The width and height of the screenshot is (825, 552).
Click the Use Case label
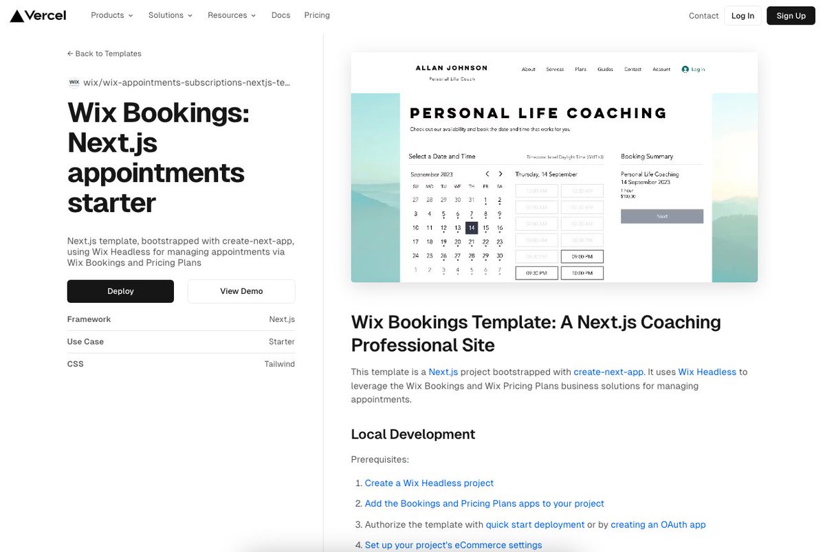(85, 341)
